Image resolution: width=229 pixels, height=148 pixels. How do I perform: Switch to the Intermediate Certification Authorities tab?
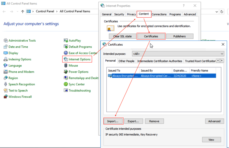click(160, 61)
